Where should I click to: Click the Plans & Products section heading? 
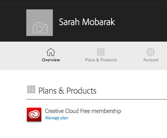[67, 91]
